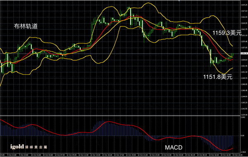The image size is (248, 157).
Task: Click the igold logo watermark
Action: click(17, 147)
